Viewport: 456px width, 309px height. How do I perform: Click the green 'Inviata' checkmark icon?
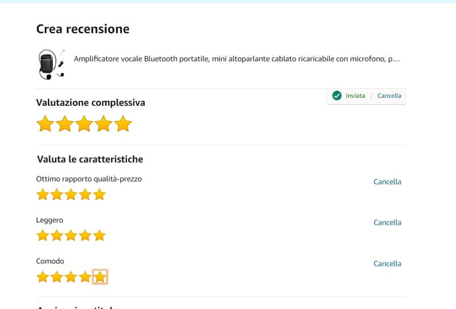click(x=337, y=96)
